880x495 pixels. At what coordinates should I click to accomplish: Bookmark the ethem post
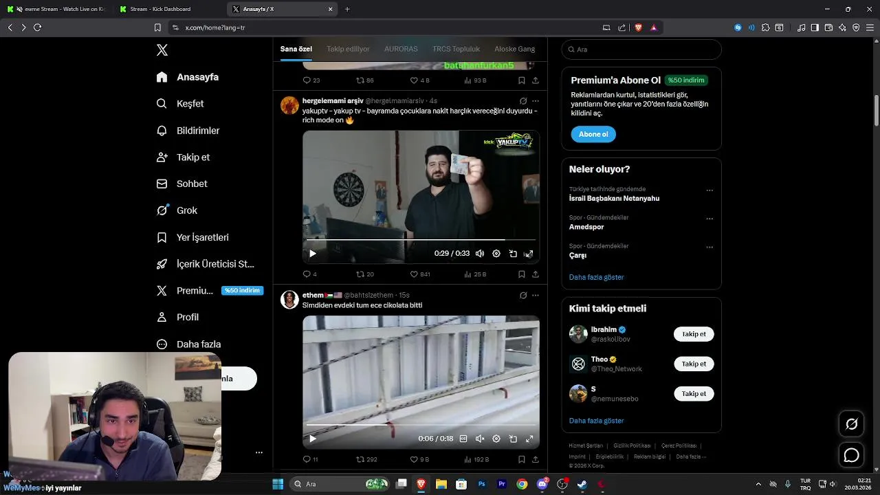pos(522,459)
